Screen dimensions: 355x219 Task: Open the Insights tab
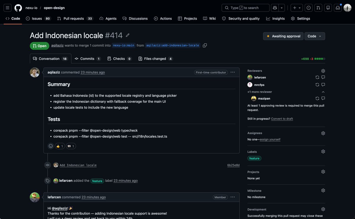pos(275,18)
